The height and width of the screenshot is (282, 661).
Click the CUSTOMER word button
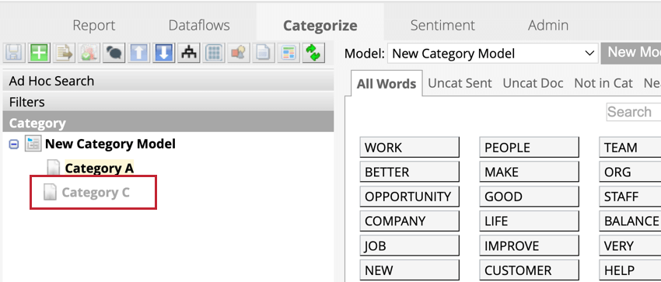point(529,270)
